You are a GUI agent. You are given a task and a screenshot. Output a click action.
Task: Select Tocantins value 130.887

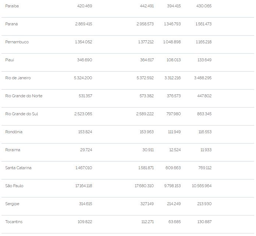click(x=204, y=222)
